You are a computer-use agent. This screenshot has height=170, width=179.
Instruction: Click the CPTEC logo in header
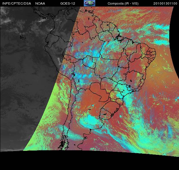click(x=89, y=3)
